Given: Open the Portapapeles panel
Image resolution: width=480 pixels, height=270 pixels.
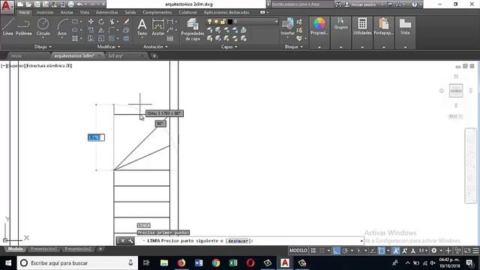Looking at the screenshot, I should pyautogui.click(x=383, y=26).
